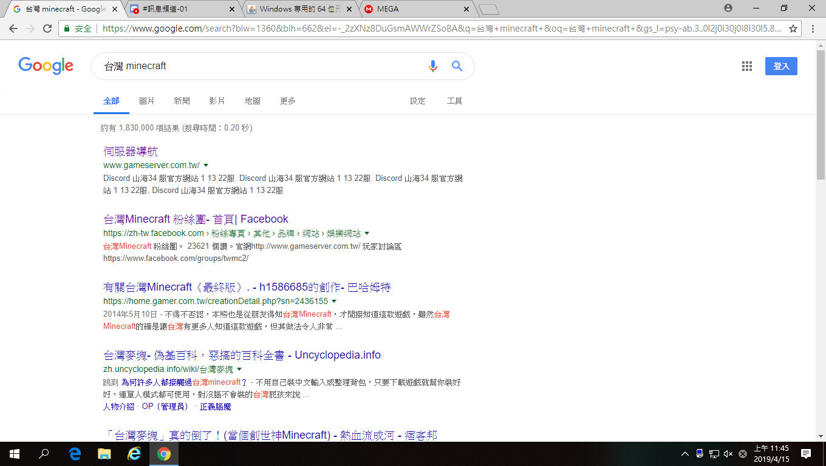Click the Chrome icon on the taskbar
The image size is (826, 466).
coord(164,454)
